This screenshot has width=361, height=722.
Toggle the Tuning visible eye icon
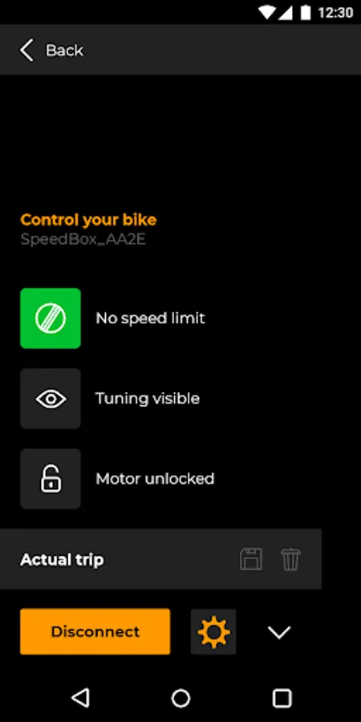[51, 399]
